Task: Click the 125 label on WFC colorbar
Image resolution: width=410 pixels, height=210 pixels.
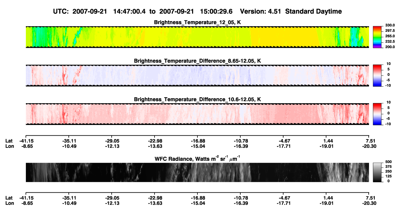Action: (389, 176)
